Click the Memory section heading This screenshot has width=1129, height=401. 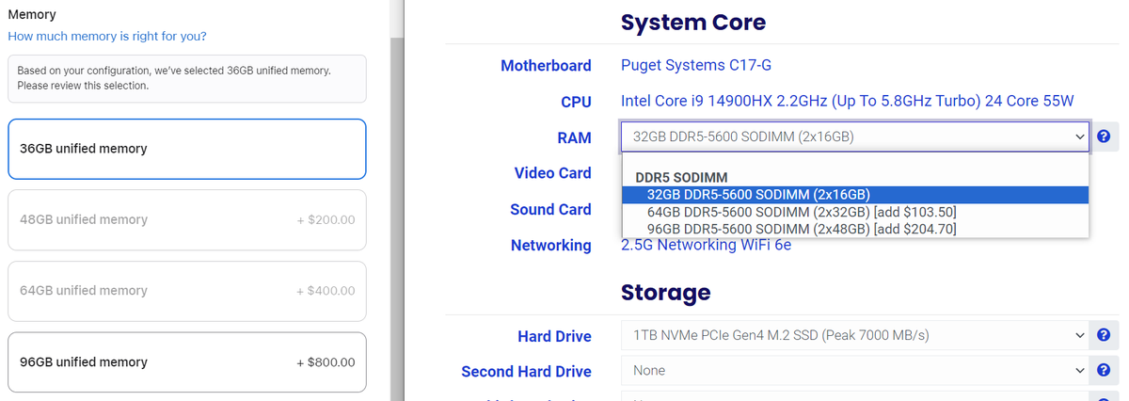tap(32, 15)
